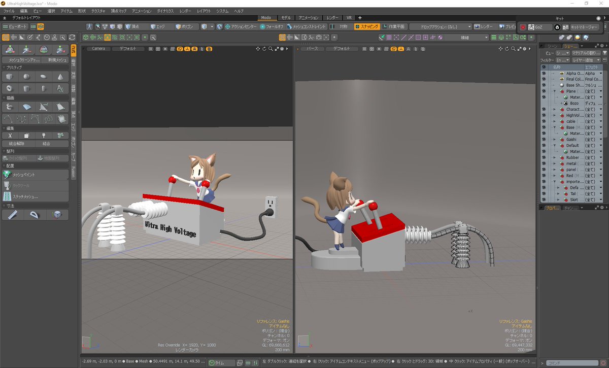Screen dimensions: 609x368
Task: Open the ドロップアクション drop action dropdown
Action: tap(441, 26)
